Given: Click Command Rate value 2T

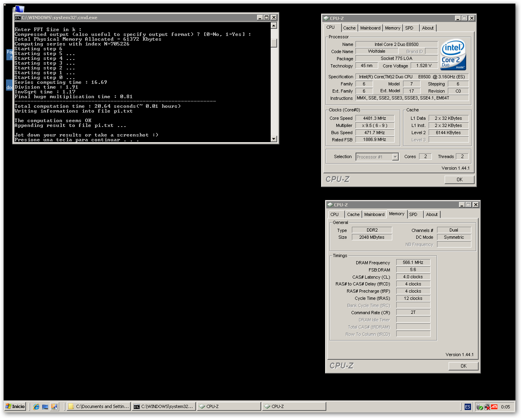Looking at the screenshot, I should pyautogui.click(x=413, y=312).
